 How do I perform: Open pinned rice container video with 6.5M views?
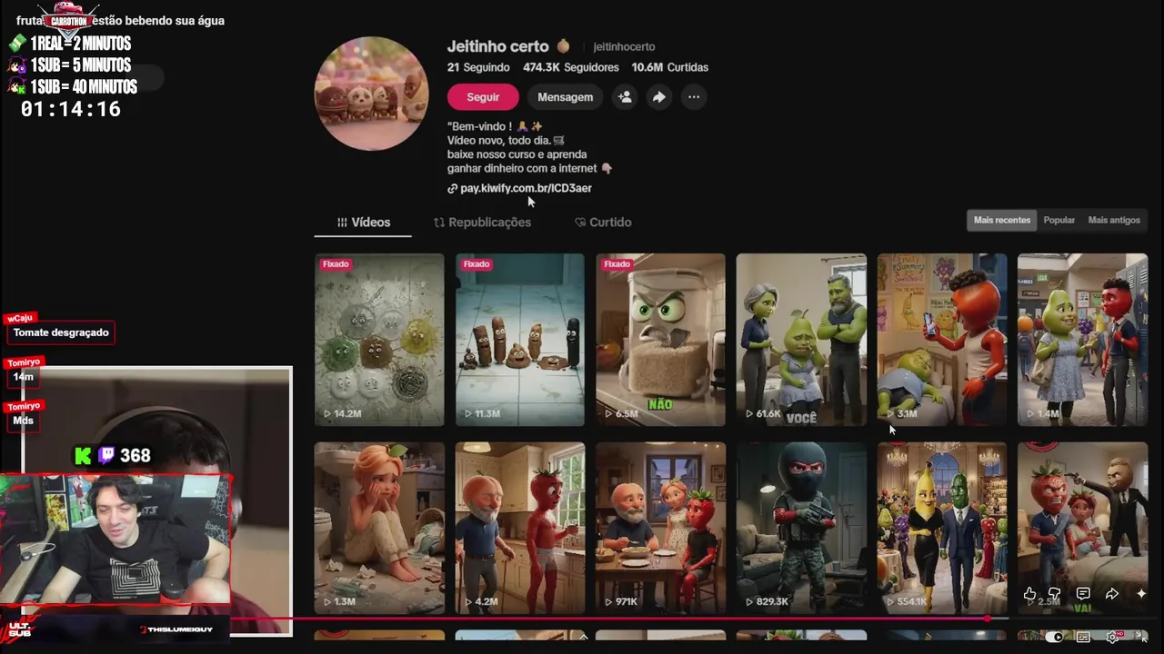click(660, 340)
